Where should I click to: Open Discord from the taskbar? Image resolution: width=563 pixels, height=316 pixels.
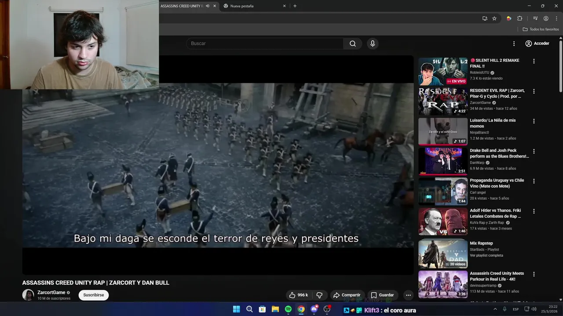[314, 309]
